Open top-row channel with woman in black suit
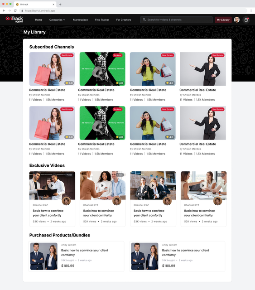255x290 pixels. [203, 69]
